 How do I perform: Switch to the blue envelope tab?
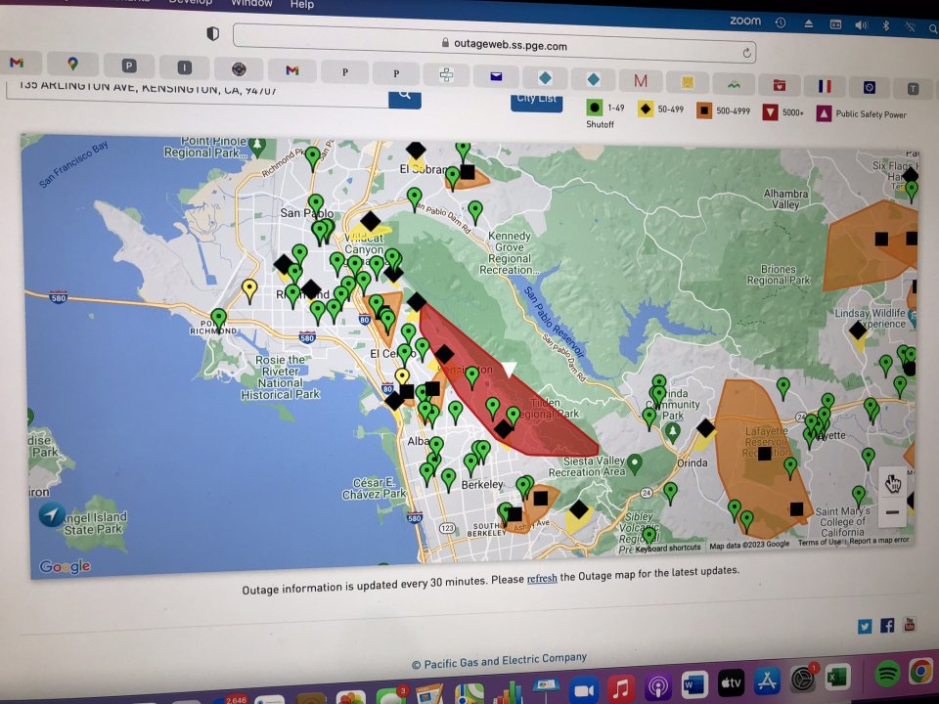pyautogui.click(x=496, y=76)
